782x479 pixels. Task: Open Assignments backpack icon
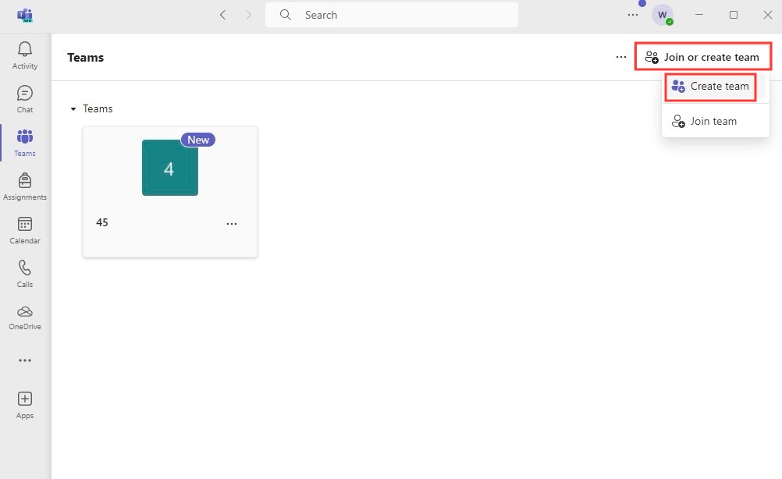click(24, 180)
